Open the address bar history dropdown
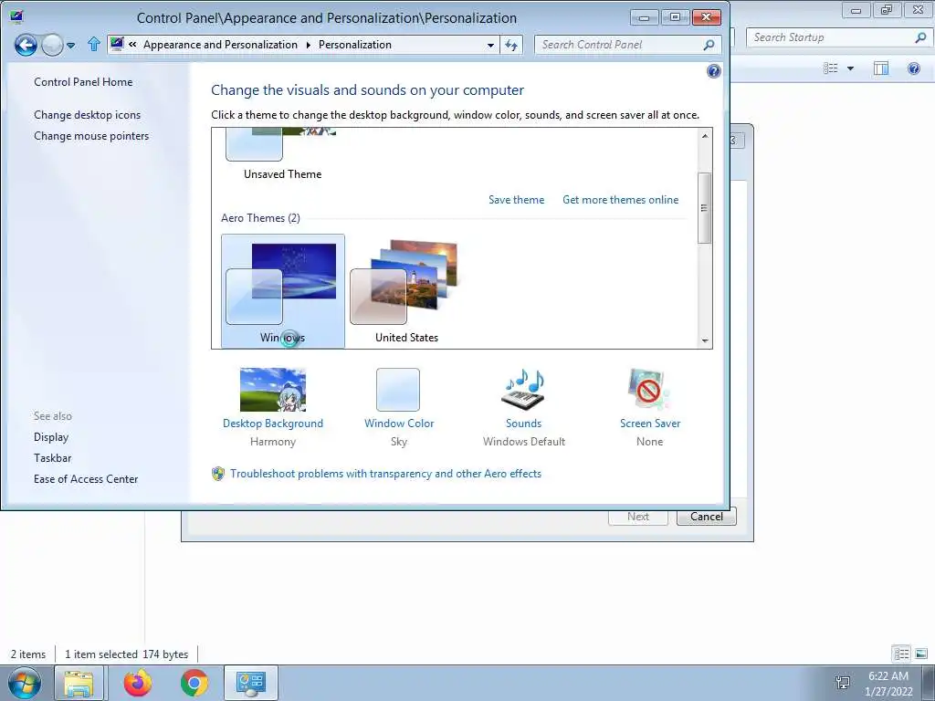935x701 pixels. (x=490, y=46)
